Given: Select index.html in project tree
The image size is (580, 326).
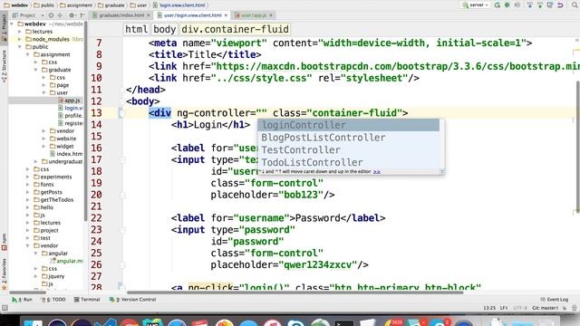Looking at the screenshot, I should coord(66,154).
